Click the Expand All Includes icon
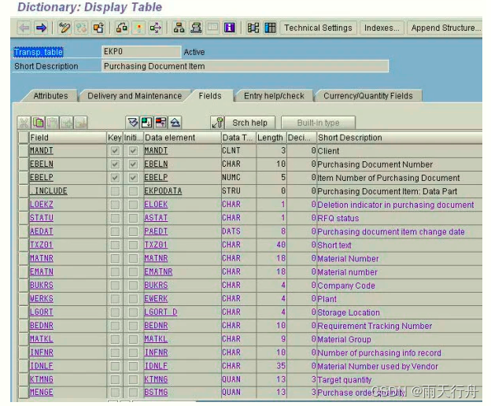The height and width of the screenshot is (406, 491). (132, 123)
